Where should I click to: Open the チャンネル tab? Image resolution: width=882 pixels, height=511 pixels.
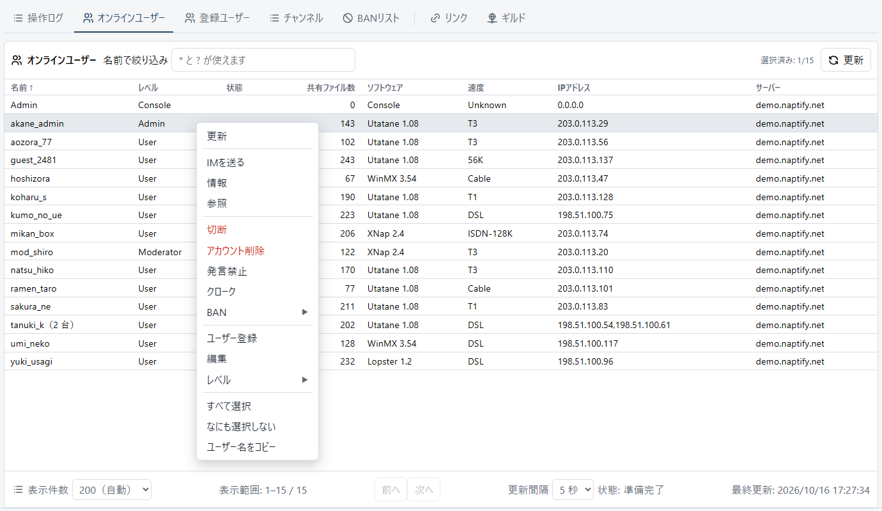coord(296,18)
